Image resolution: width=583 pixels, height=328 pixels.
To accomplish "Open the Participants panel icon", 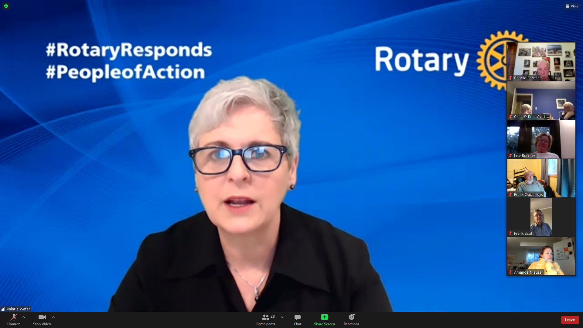I will tap(265, 317).
